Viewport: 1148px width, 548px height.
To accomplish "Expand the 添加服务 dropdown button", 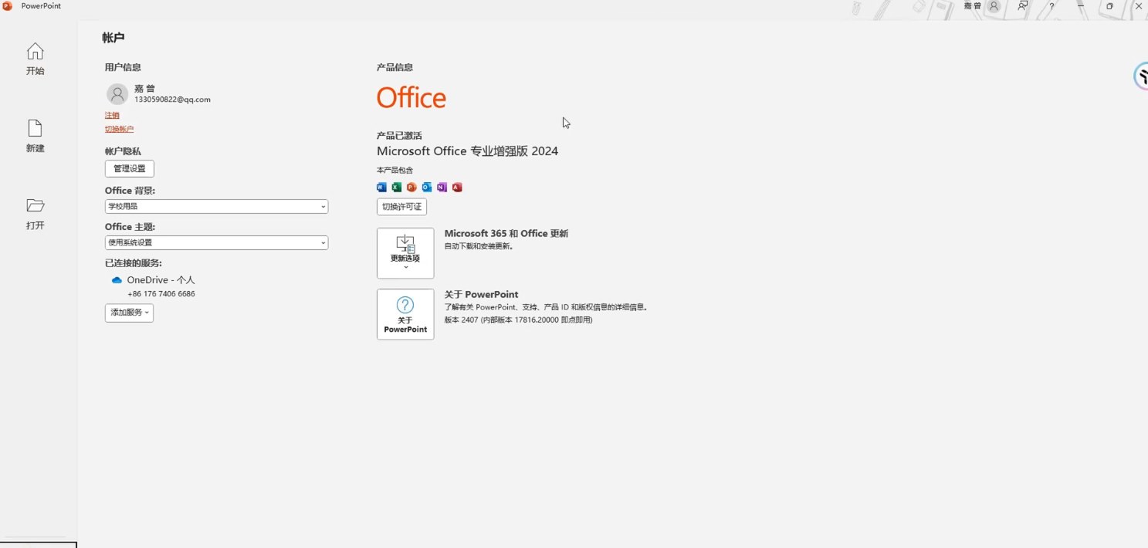I will click(x=129, y=313).
